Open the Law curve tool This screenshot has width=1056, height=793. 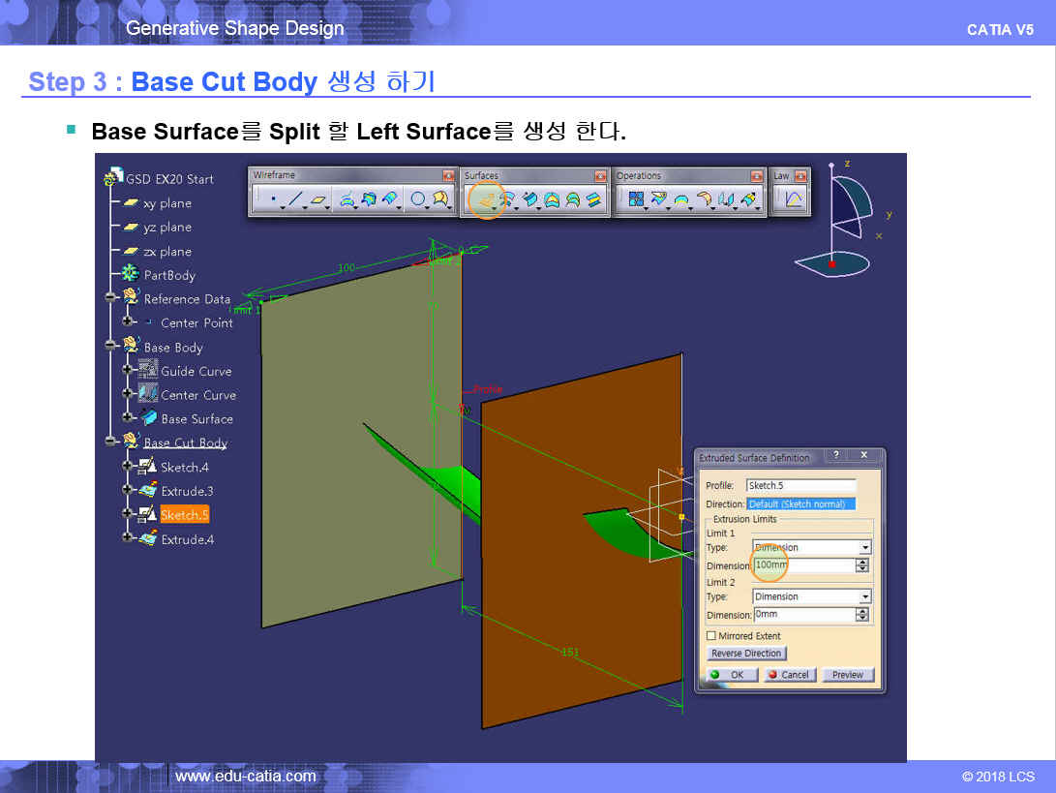coord(792,199)
